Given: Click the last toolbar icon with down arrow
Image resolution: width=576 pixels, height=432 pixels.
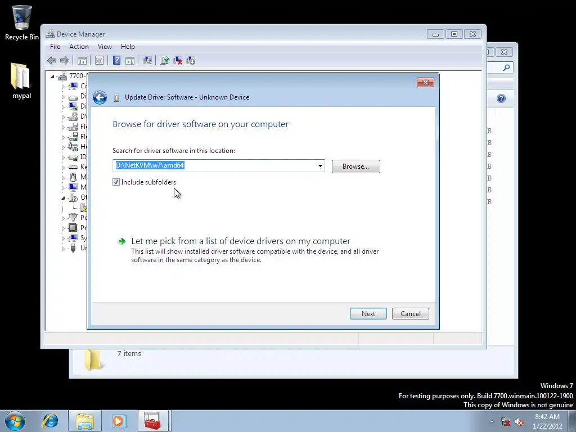Looking at the screenshot, I should 191,61.
